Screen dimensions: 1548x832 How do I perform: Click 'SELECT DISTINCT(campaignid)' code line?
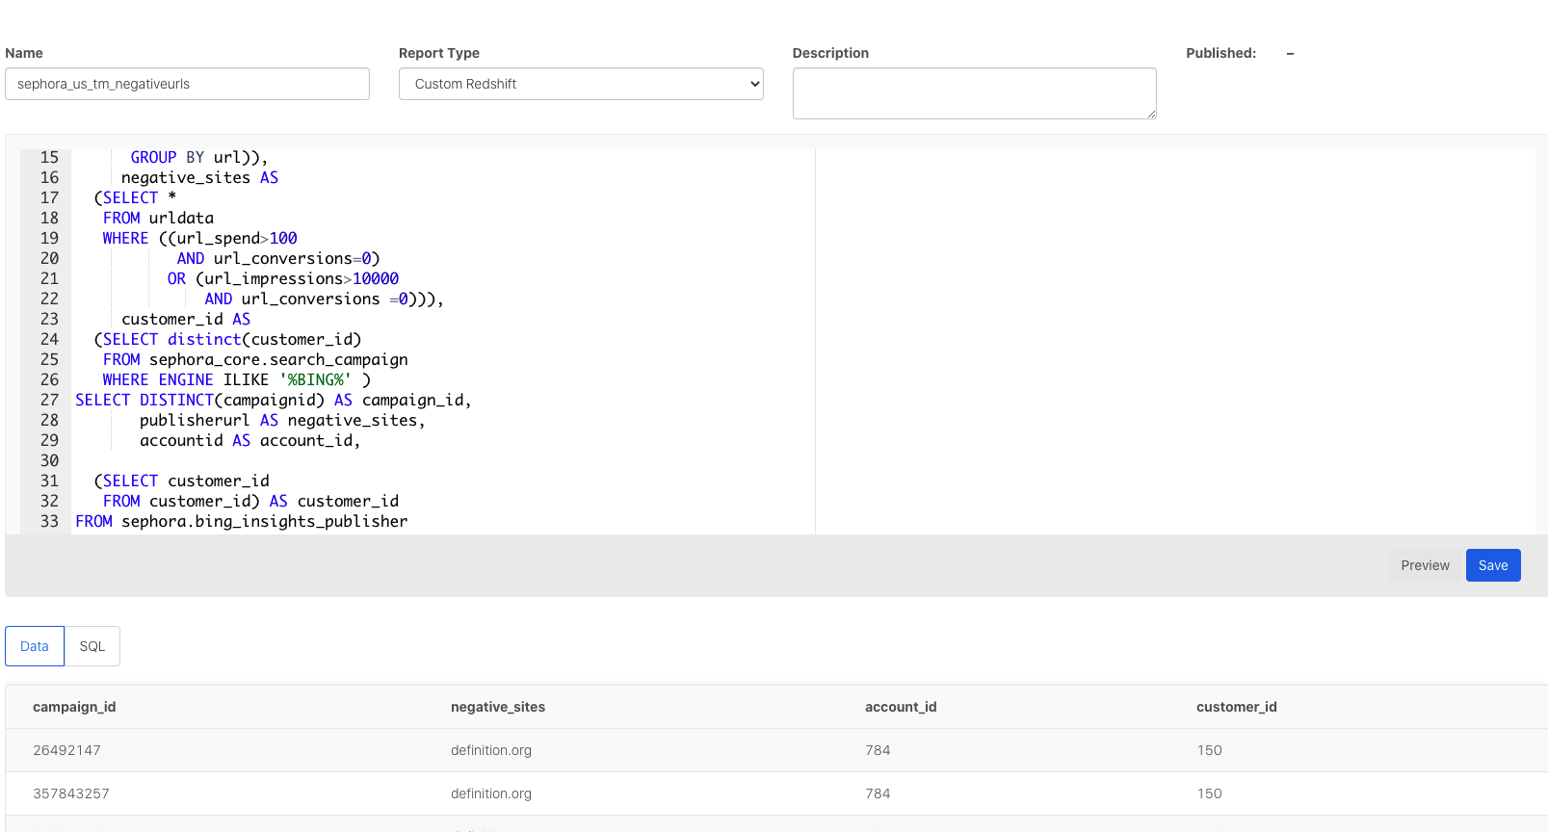tap(274, 400)
